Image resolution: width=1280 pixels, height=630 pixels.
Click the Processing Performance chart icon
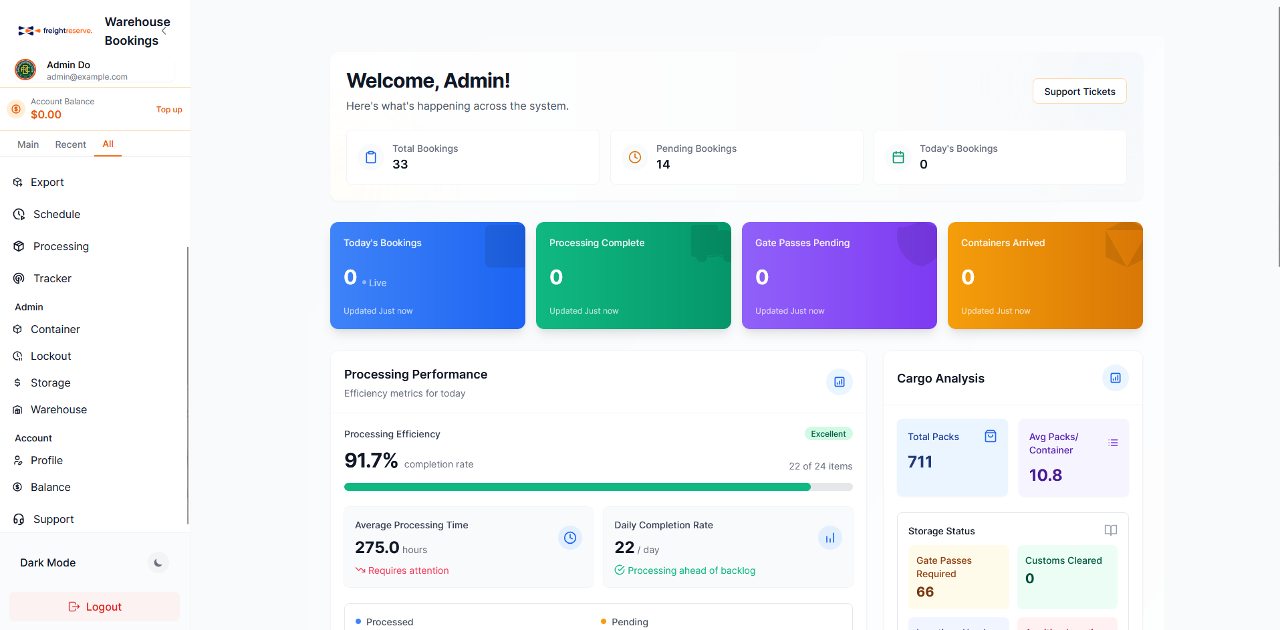click(x=839, y=382)
